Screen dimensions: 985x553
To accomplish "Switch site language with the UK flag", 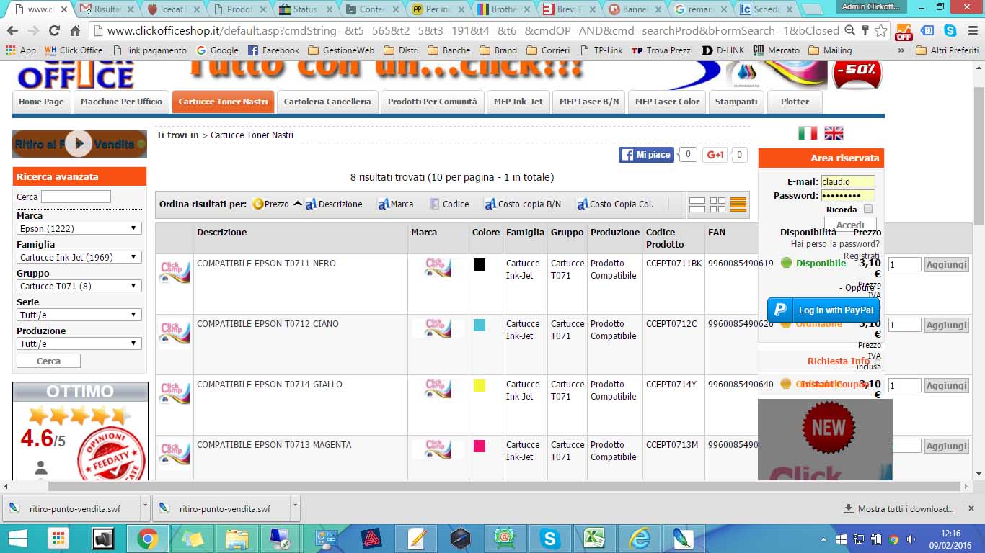I will pyautogui.click(x=834, y=133).
